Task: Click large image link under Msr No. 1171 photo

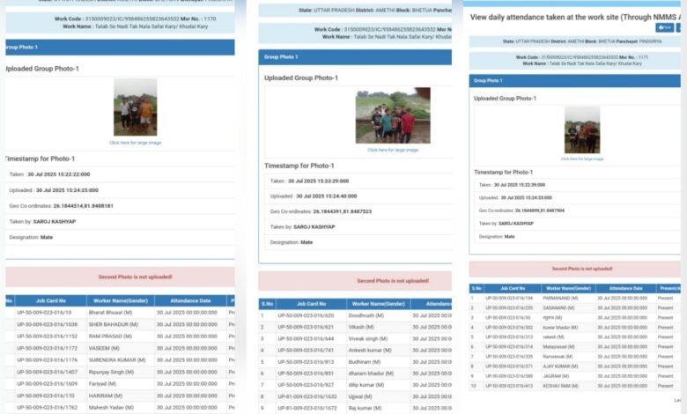Action: coord(582,159)
